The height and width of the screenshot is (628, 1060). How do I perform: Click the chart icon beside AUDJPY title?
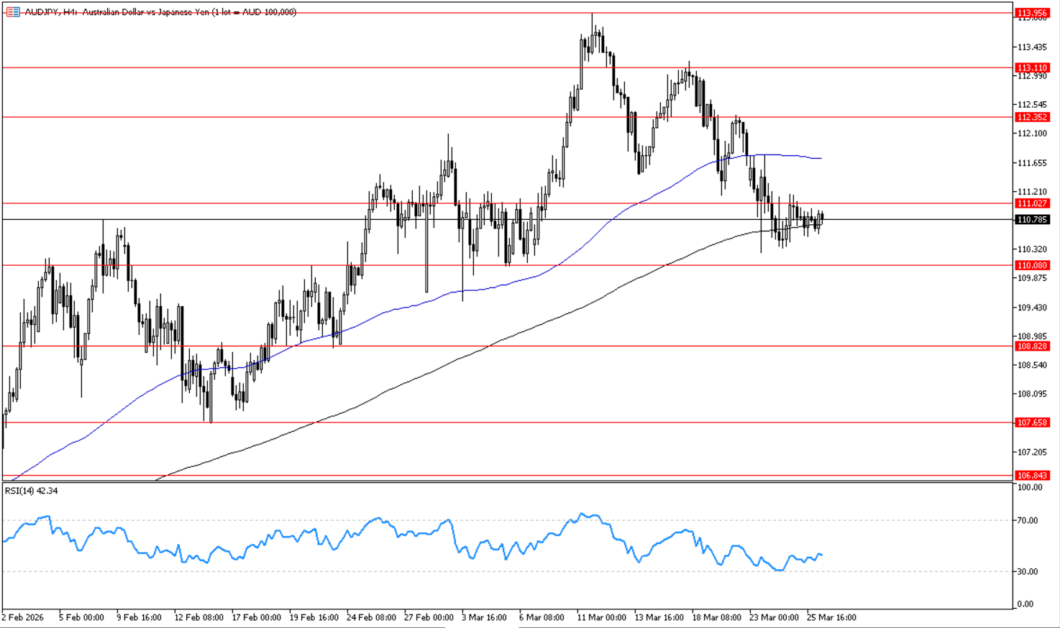[x=12, y=12]
